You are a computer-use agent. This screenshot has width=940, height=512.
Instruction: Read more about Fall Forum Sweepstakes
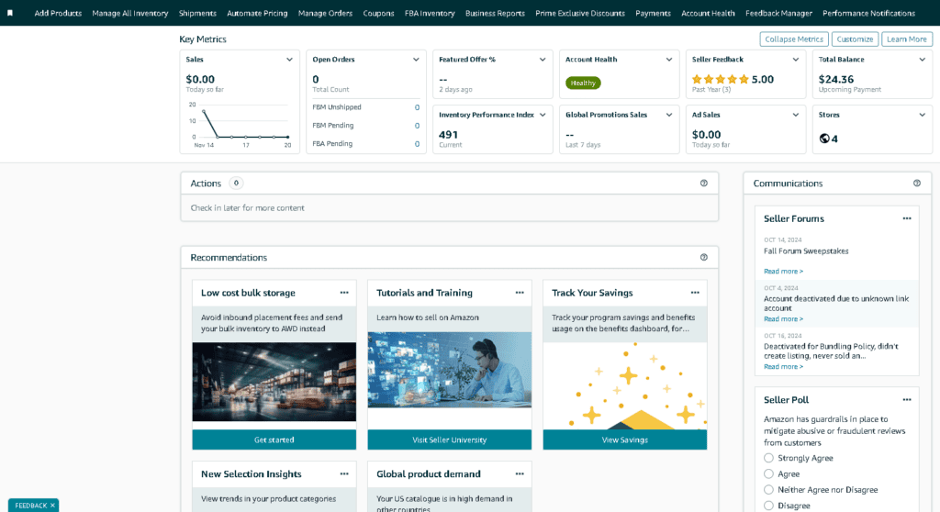783,271
